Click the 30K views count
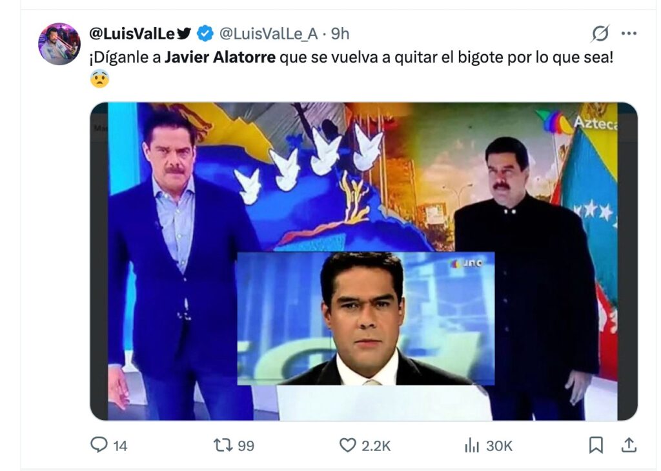Viewport: 661px width, 471px height. [499, 445]
